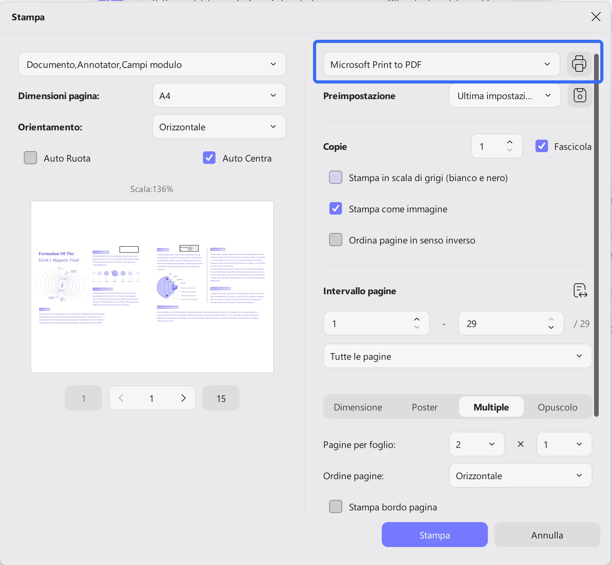
Task: Click the print preview thumbnail
Action: click(152, 287)
